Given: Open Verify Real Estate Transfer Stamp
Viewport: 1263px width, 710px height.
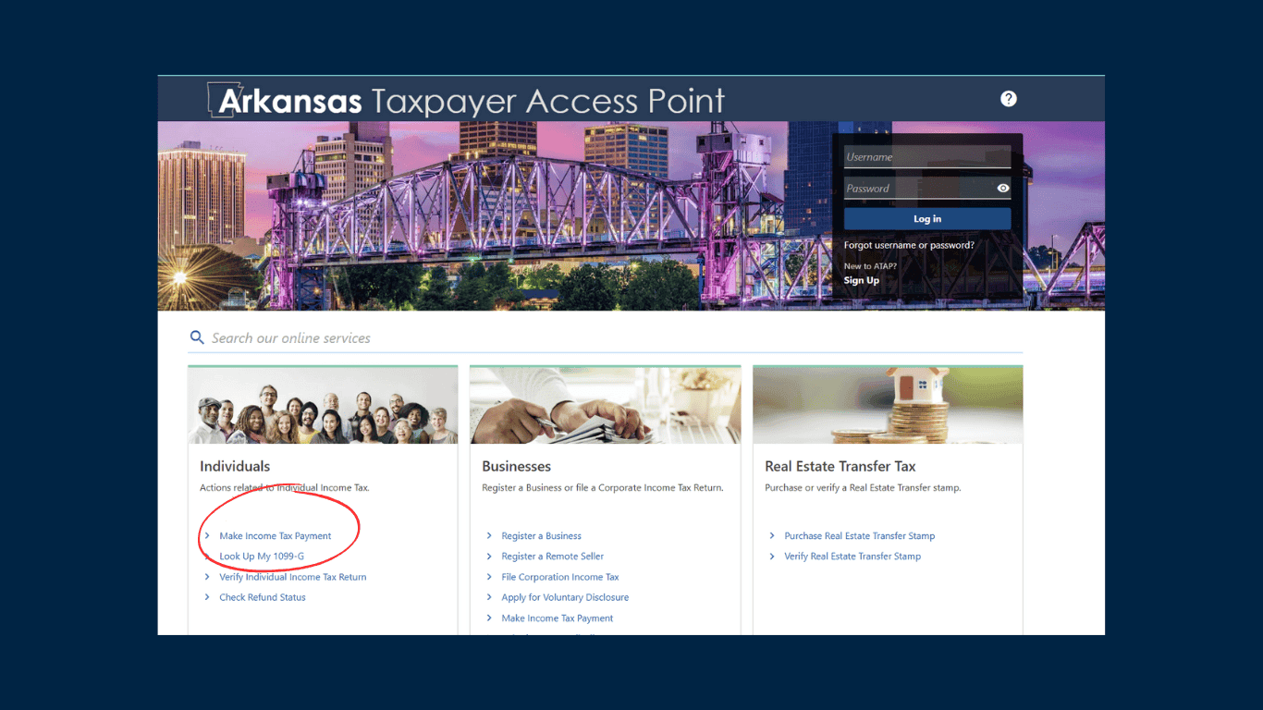Looking at the screenshot, I should (852, 557).
